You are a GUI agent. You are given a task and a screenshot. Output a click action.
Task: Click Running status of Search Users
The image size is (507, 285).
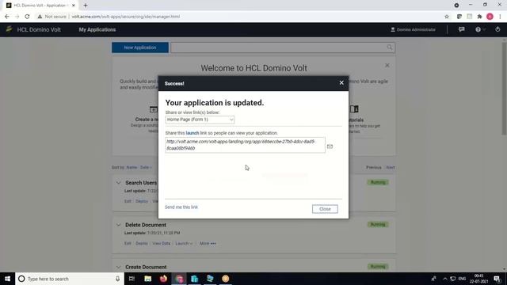[378, 182]
